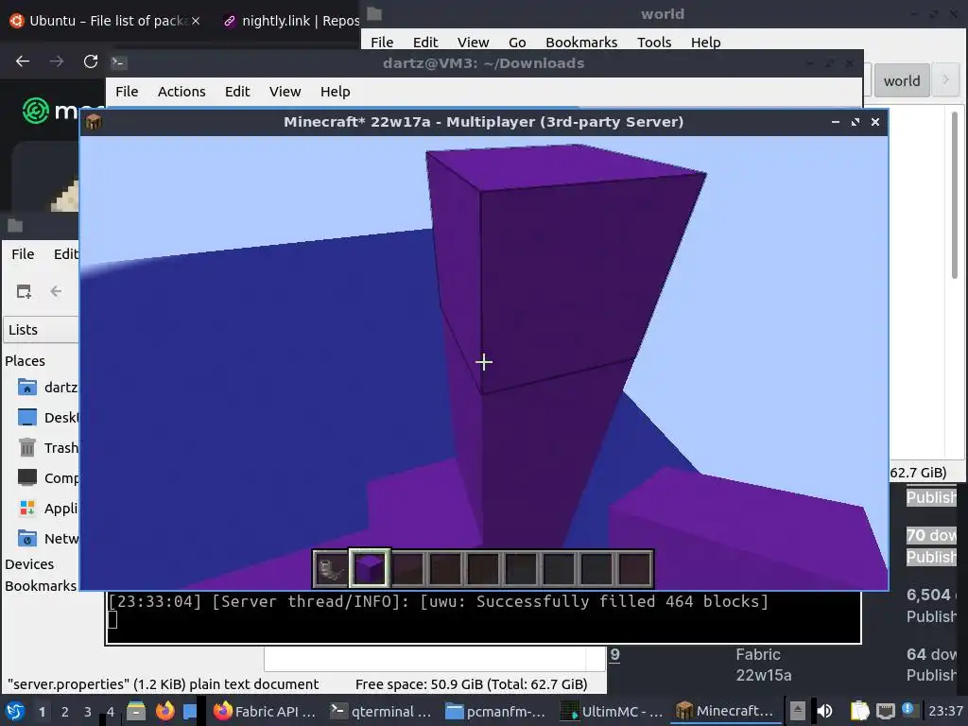Click the folder icon in world window titlebar
This screenshot has height=726, width=968.
click(x=374, y=13)
